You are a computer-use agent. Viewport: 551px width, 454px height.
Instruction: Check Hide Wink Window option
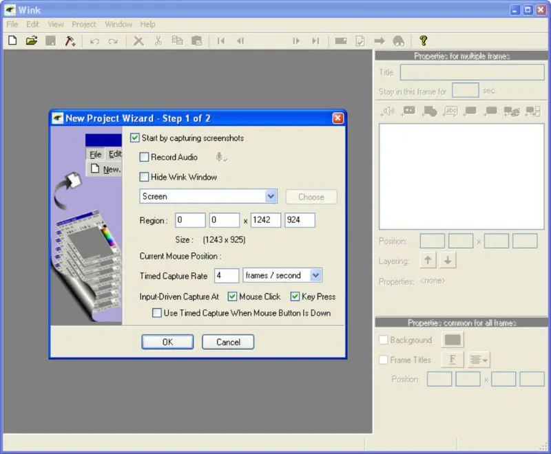[144, 177]
